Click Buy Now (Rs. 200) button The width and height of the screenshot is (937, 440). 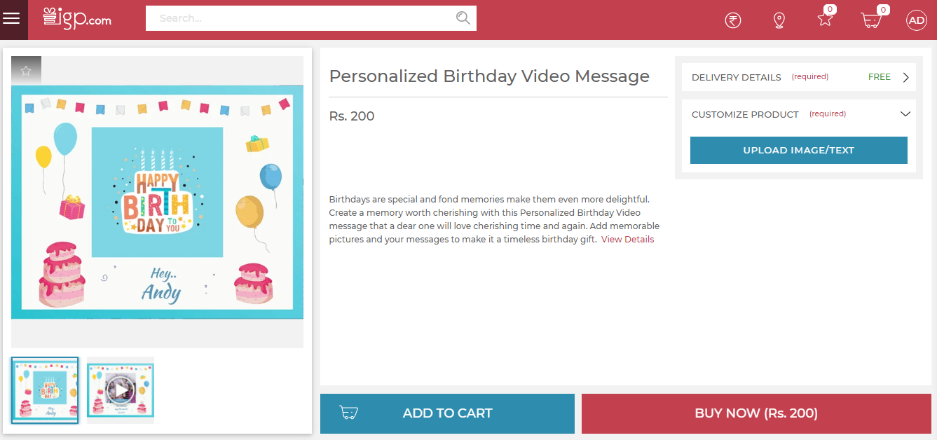[x=755, y=413]
